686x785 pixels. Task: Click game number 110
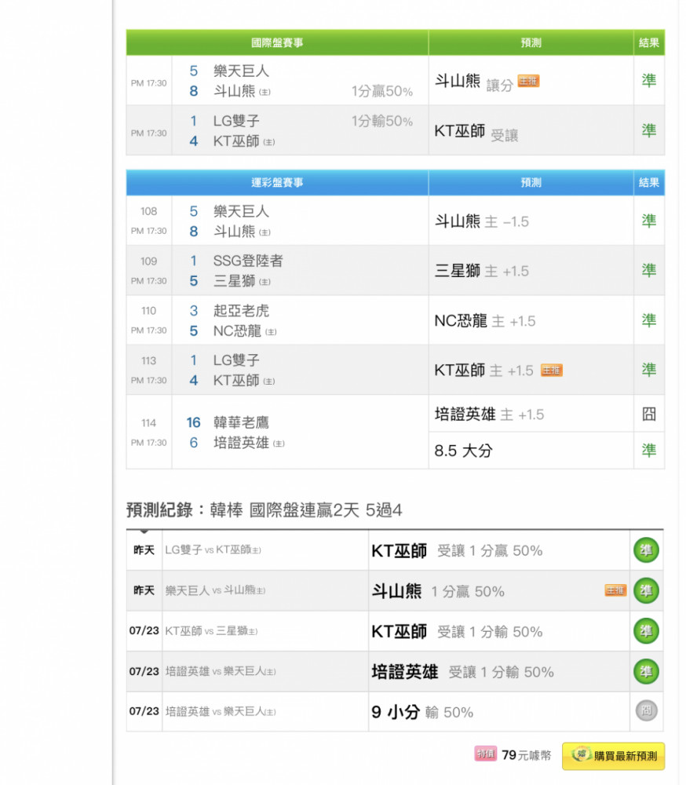coord(148,310)
